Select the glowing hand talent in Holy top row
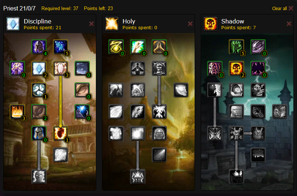The height and width of the screenshot is (196, 297). click(x=138, y=46)
